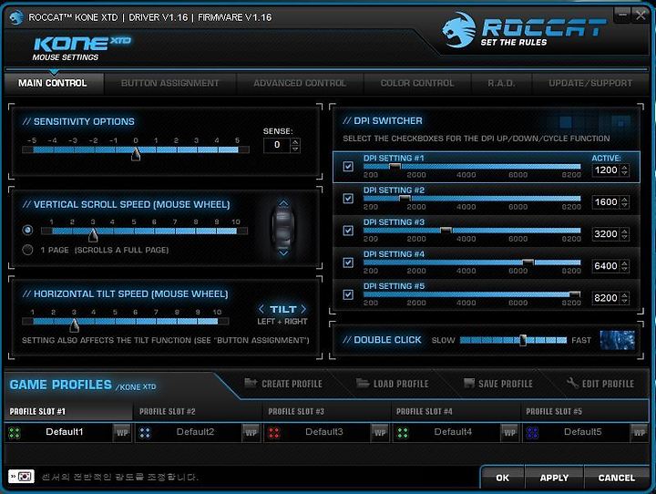Click DPI Setting #3 slider handle
The image size is (656, 494).
click(x=446, y=231)
